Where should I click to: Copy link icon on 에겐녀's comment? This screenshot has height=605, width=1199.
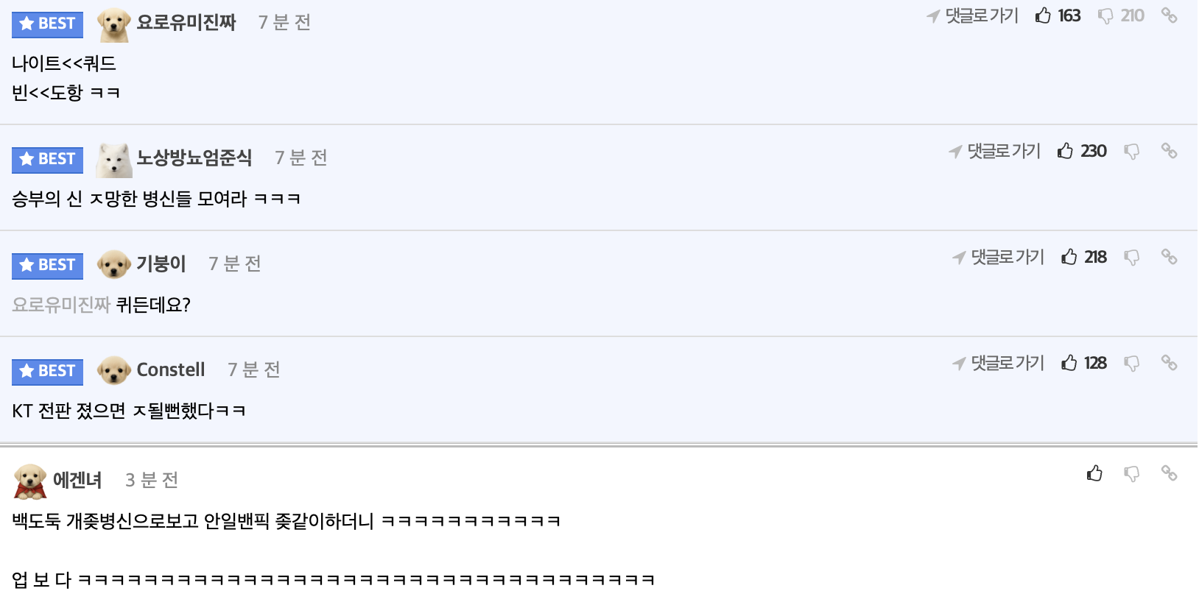pyautogui.click(x=1169, y=473)
